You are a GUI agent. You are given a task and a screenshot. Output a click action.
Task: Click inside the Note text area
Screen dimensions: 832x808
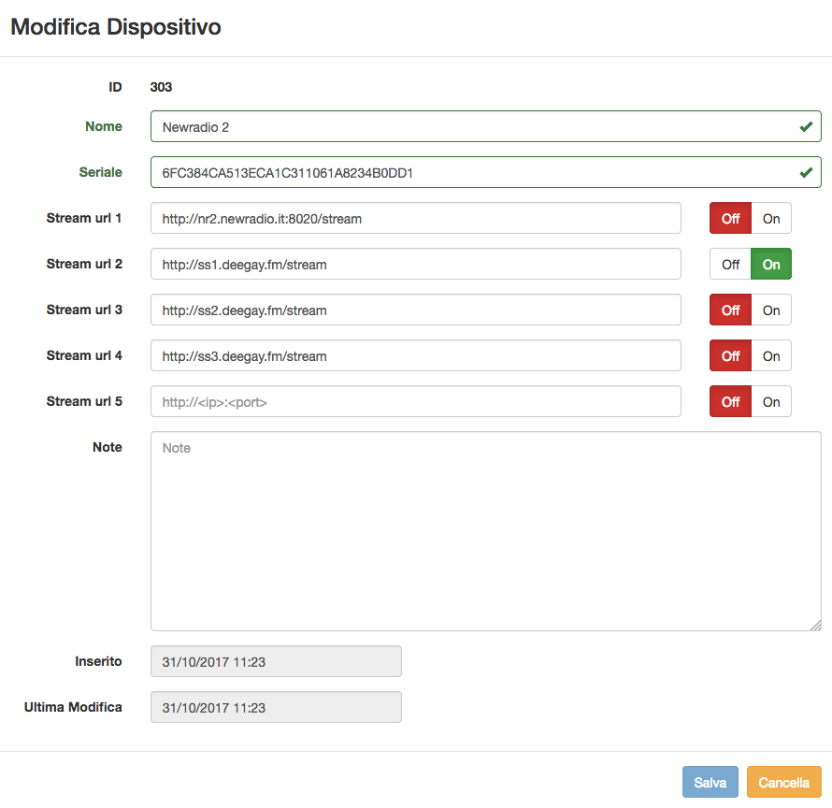pyautogui.click(x=485, y=531)
